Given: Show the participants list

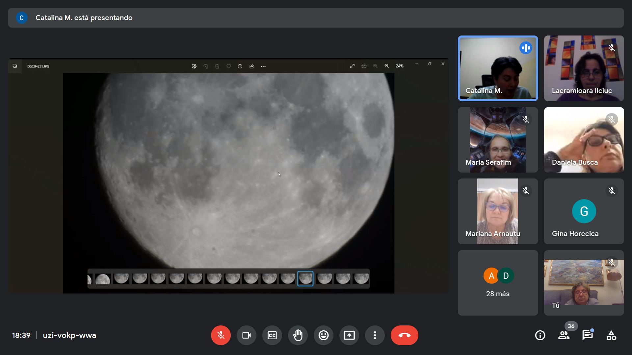Looking at the screenshot, I should [564, 335].
